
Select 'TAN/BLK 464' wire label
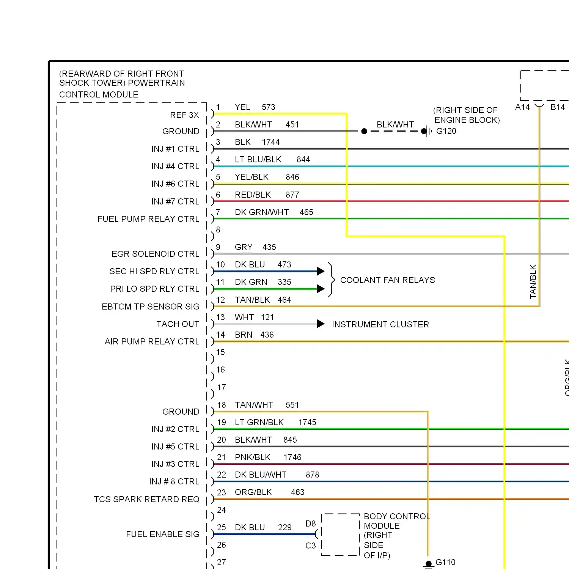[x=263, y=300]
